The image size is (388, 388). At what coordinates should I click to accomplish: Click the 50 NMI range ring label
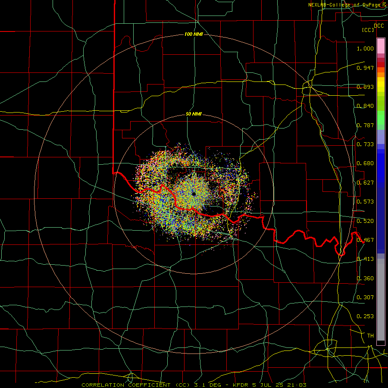tap(194, 114)
